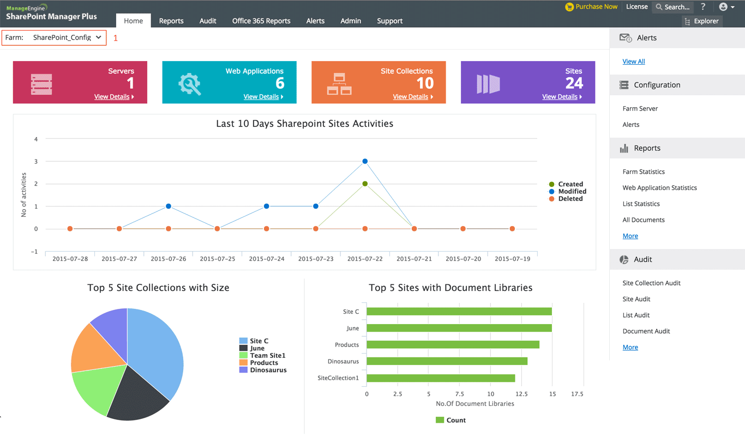The width and height of the screenshot is (745, 438).
Task: Open the Explorer panel
Action: point(702,21)
